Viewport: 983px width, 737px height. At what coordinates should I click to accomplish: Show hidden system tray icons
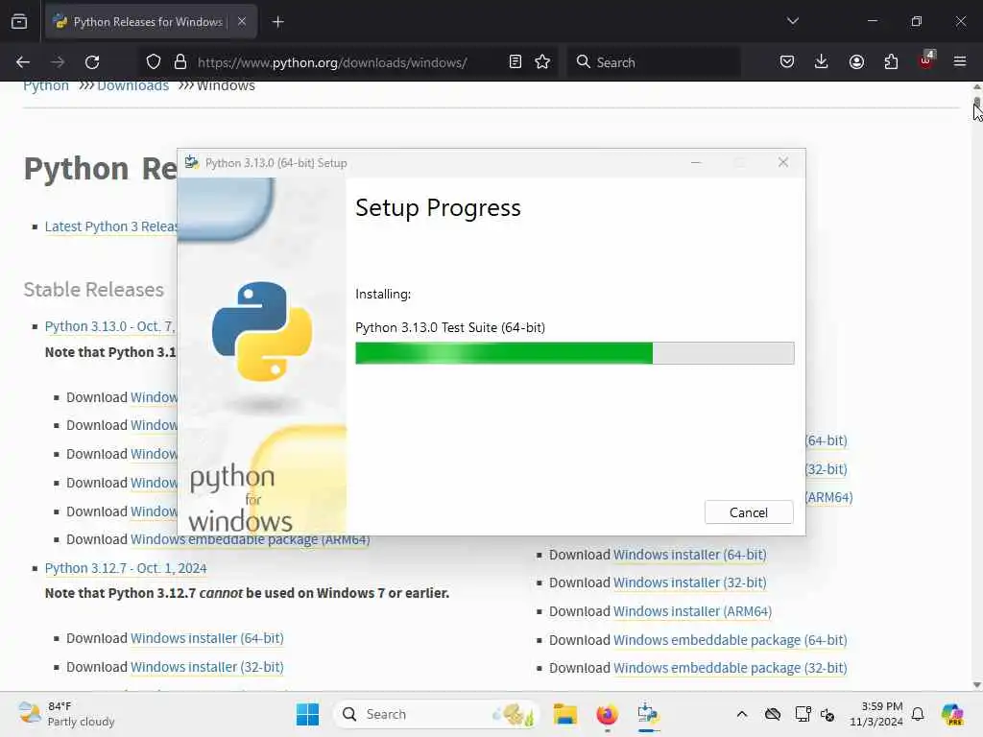point(742,714)
